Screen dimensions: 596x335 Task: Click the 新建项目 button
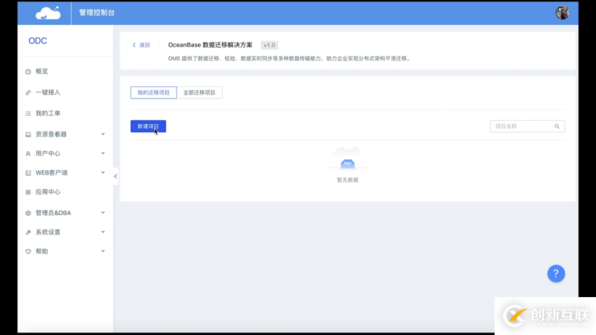tap(148, 126)
